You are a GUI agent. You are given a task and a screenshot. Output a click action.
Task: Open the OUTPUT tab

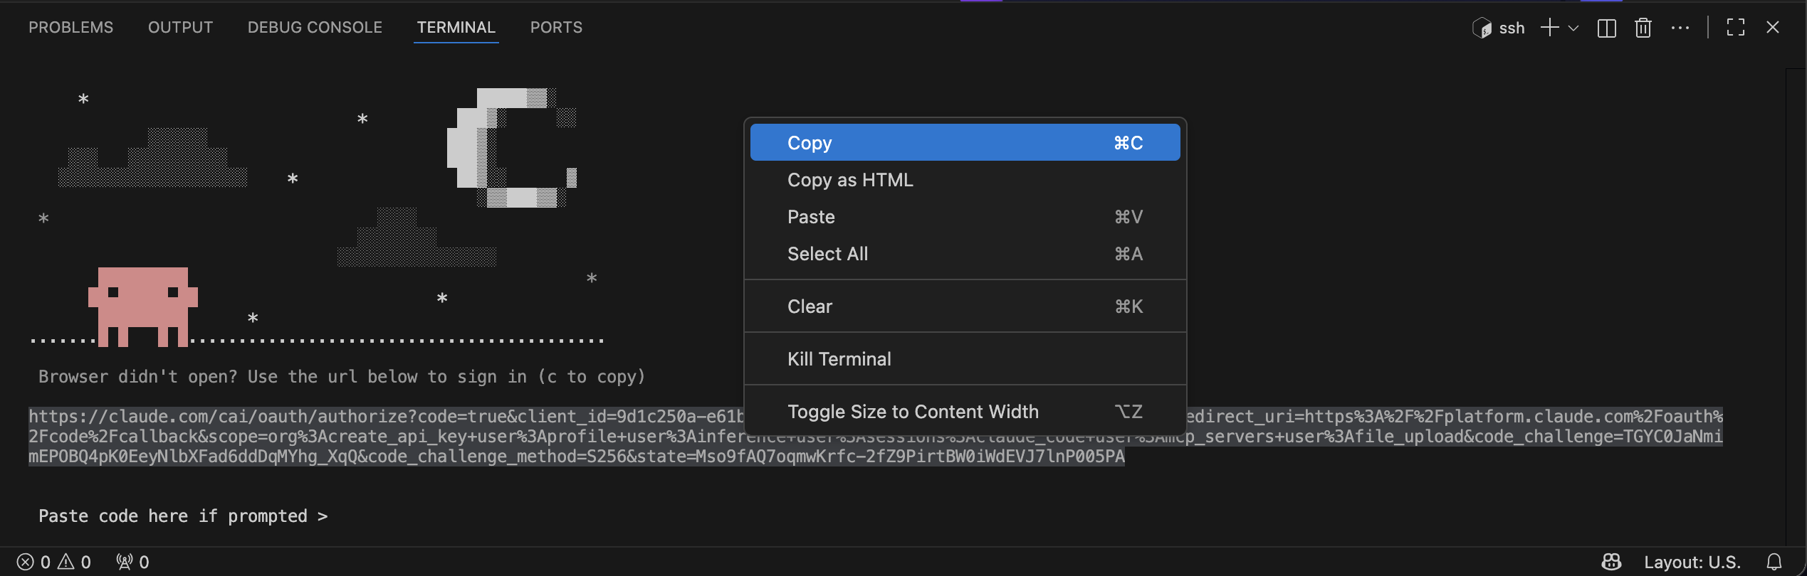[x=180, y=27]
